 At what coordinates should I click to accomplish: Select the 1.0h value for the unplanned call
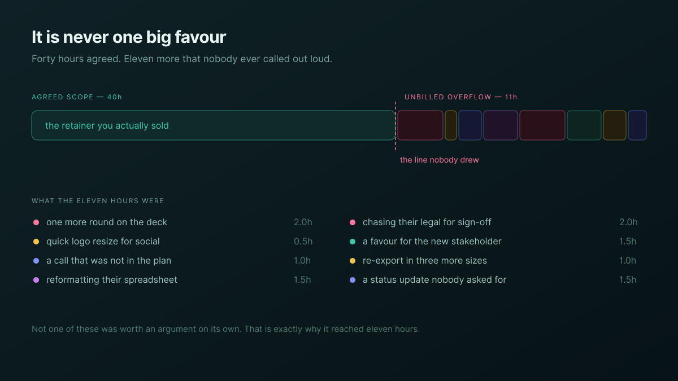(302, 261)
